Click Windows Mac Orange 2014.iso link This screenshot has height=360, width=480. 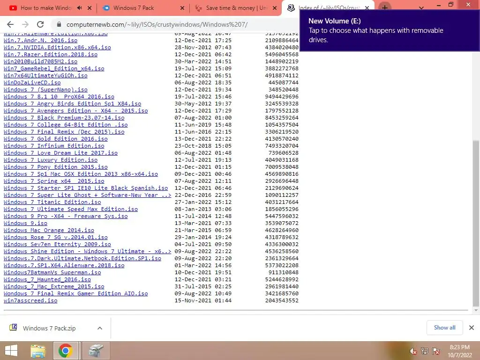(49, 231)
